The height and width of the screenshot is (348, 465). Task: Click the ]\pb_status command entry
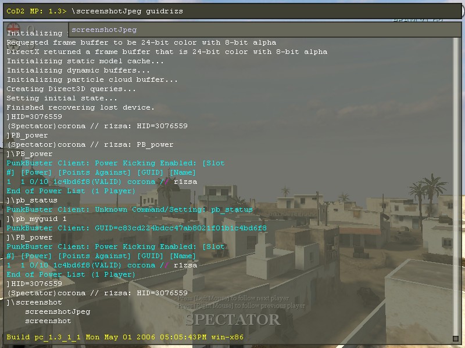[x=32, y=200]
